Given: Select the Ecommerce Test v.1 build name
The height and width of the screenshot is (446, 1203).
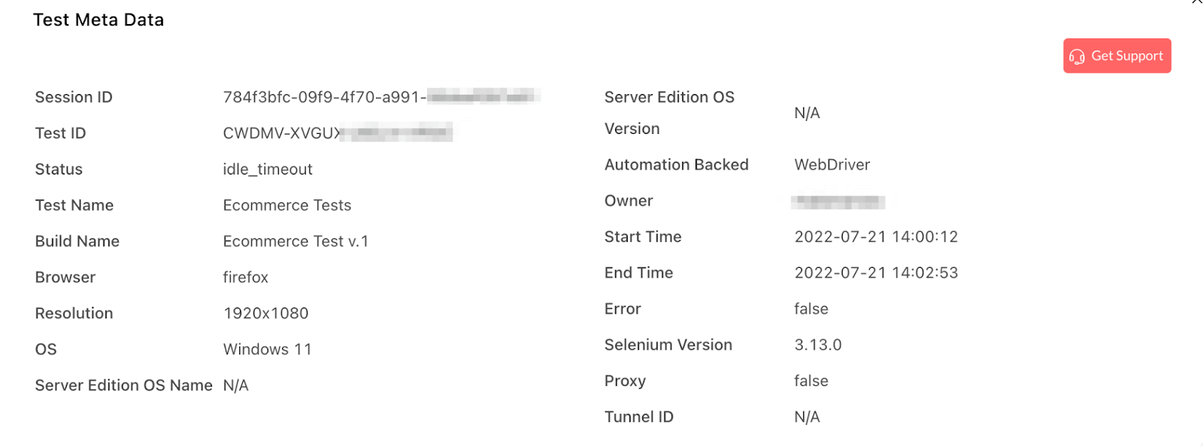Looking at the screenshot, I should click(x=295, y=241).
